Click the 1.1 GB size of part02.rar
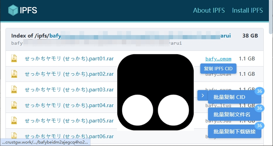 [247, 74]
